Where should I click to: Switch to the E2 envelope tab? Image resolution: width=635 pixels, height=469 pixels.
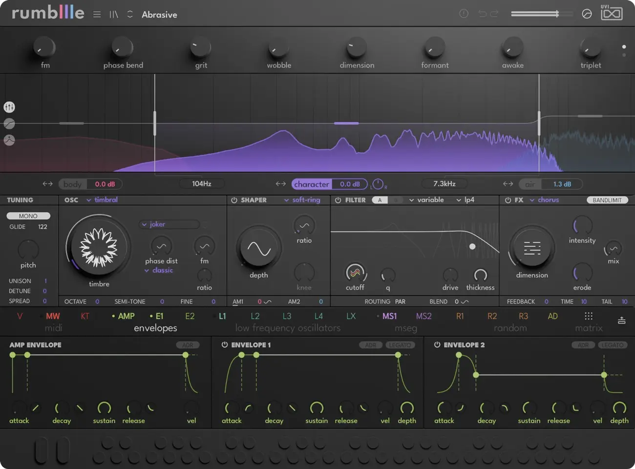[x=190, y=316]
